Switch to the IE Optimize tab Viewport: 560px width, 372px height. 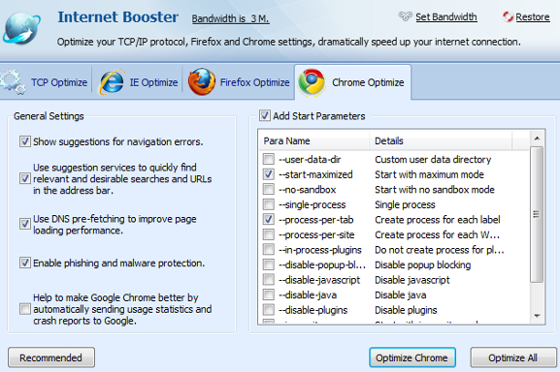coord(138,82)
